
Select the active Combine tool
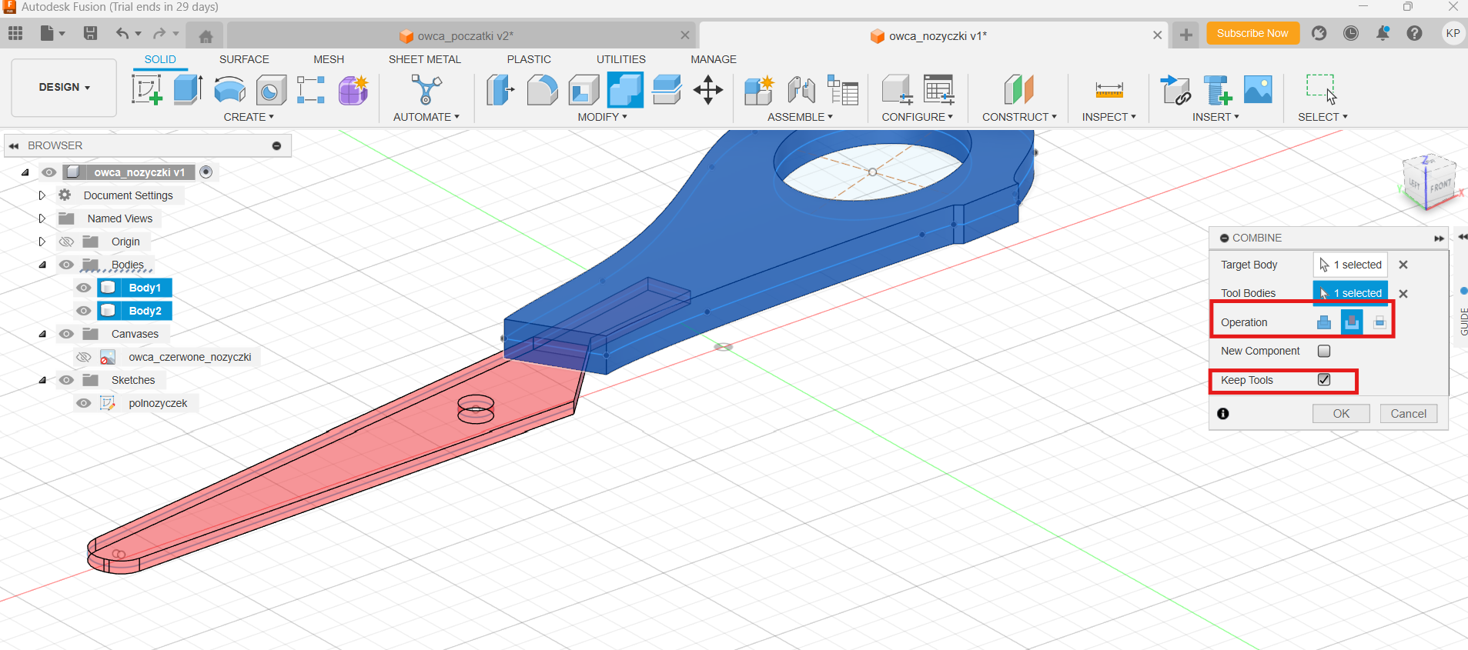point(625,90)
